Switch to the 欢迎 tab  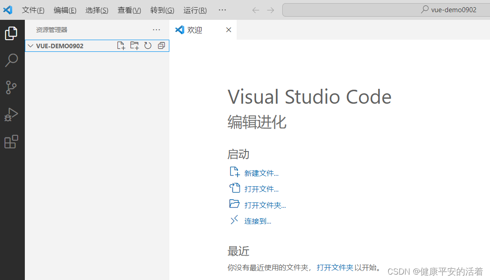pyautogui.click(x=195, y=30)
